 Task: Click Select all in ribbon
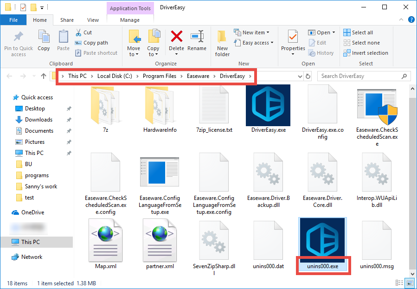358,32
